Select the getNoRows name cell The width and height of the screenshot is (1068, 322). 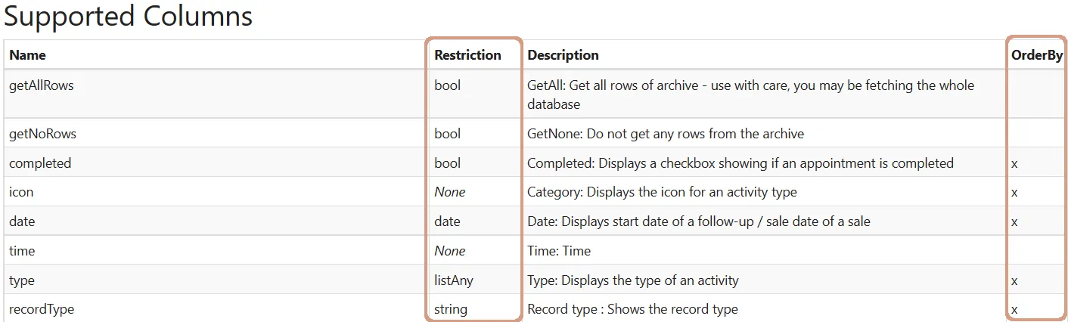tap(42, 134)
